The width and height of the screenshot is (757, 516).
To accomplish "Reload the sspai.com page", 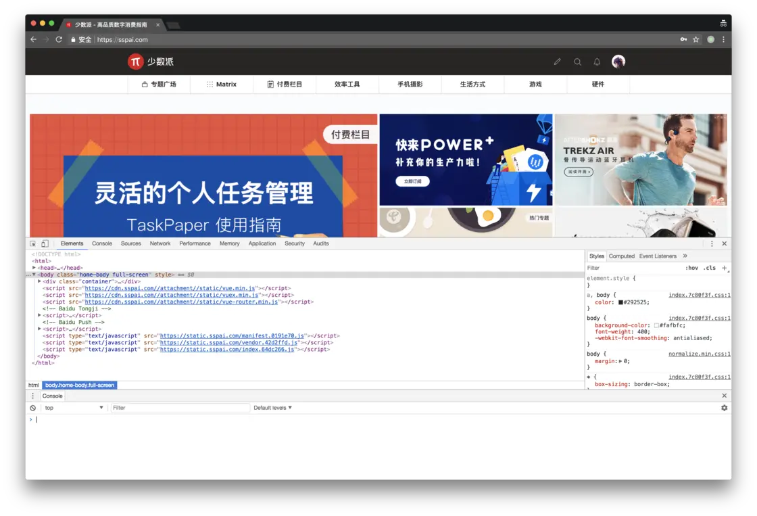I will (59, 40).
